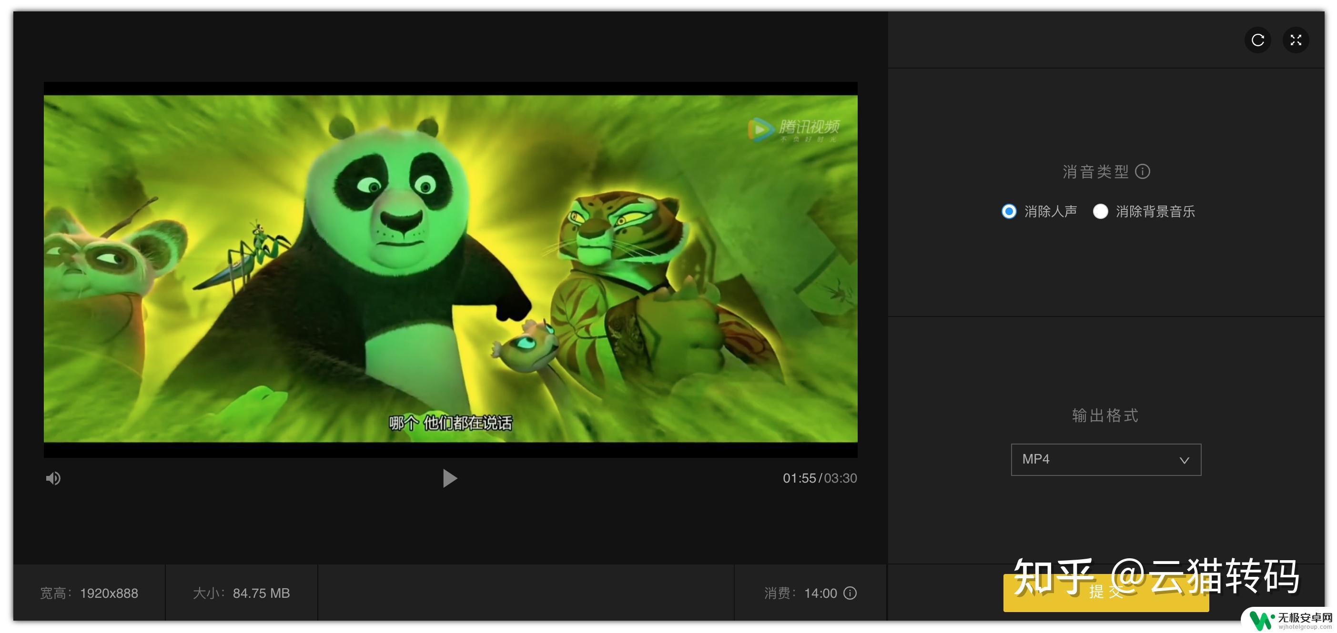The height and width of the screenshot is (633, 1337).
Task: Open info icon next to 消费 14:00
Action: click(850, 593)
